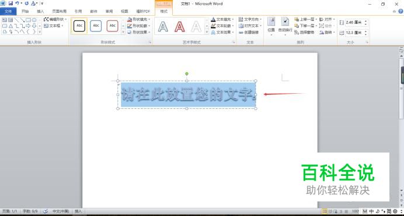Open the WordArt styles dialog launcher

pos(234,42)
